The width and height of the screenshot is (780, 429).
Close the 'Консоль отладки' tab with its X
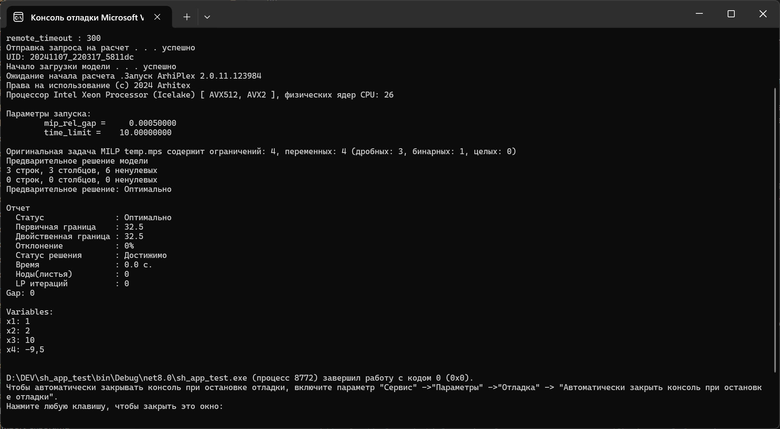(157, 17)
